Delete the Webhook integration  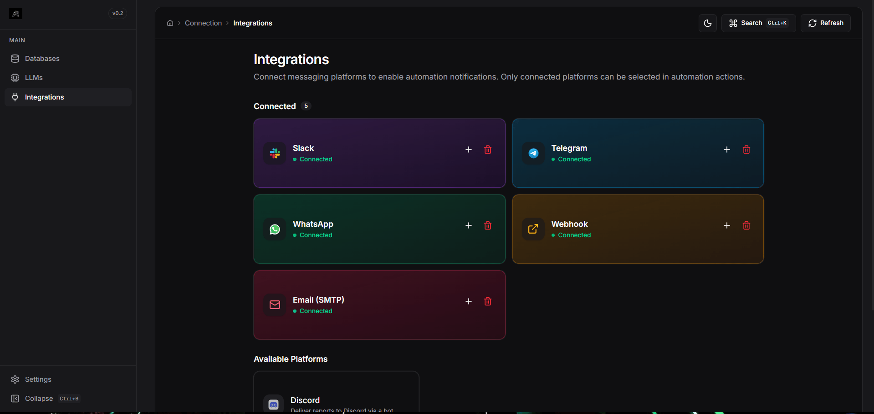(x=746, y=225)
